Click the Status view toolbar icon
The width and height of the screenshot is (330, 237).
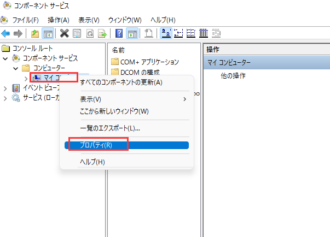[216, 33]
